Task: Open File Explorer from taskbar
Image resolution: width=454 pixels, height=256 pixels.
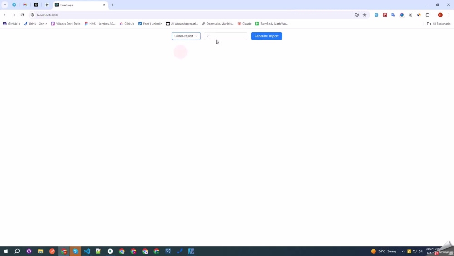Action: tap(40, 251)
